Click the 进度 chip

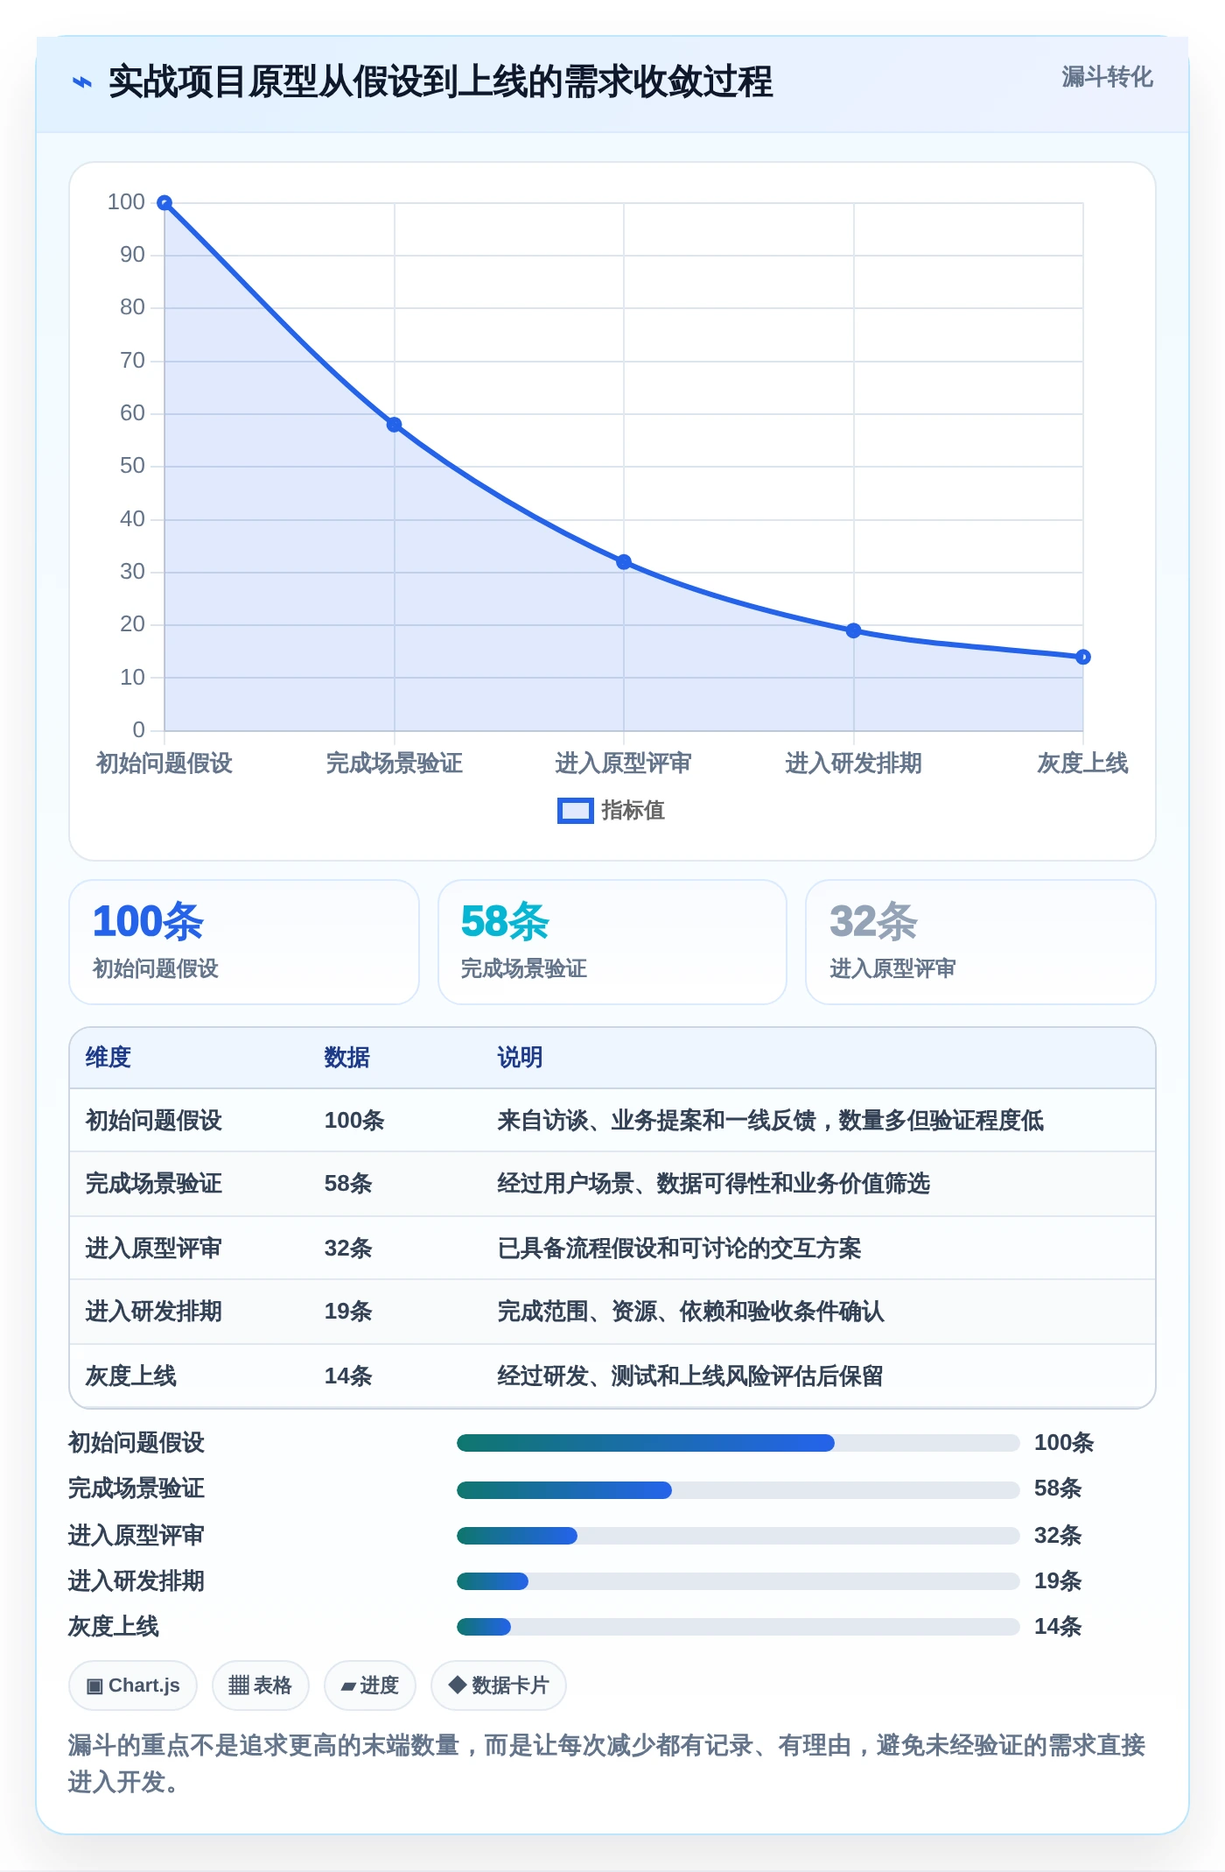370,1686
